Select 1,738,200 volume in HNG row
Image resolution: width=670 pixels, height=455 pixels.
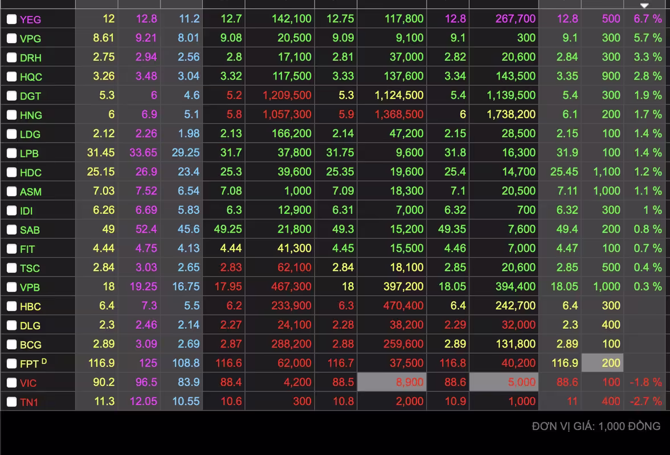[x=511, y=114]
